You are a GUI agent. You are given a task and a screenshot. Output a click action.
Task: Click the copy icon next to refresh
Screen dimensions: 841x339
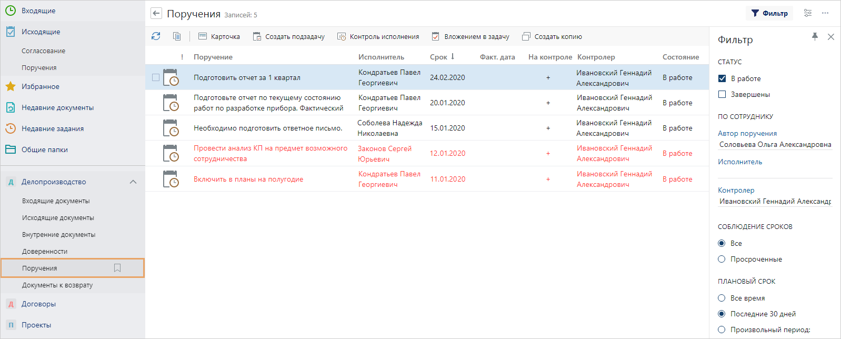[177, 36]
